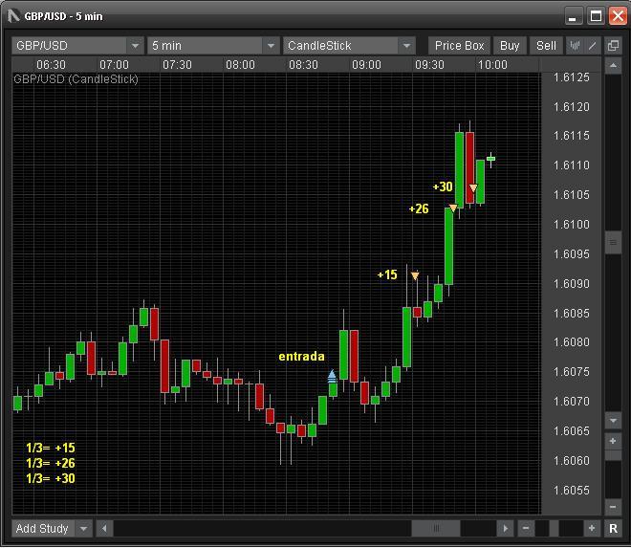Zoom out horizontally with the minus button
This screenshot has height=548, width=631.
(526, 529)
